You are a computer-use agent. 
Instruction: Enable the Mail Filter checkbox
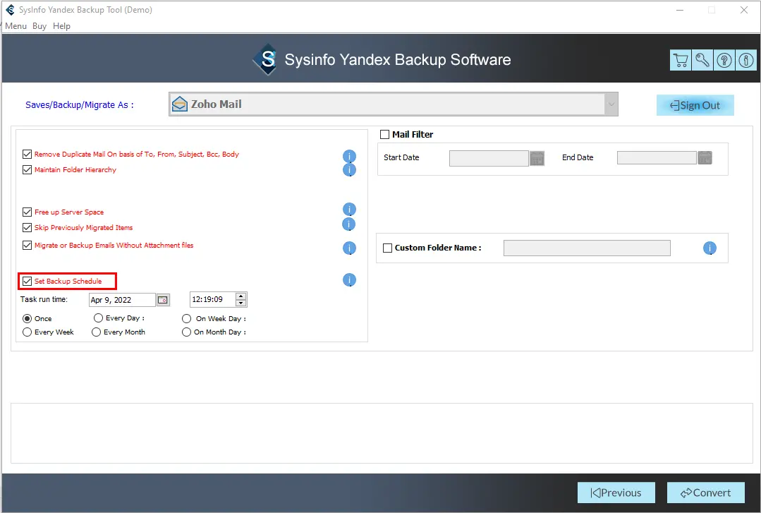pos(385,134)
